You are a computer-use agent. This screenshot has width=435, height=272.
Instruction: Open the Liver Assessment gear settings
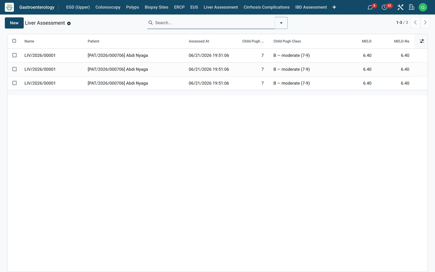(x=69, y=23)
